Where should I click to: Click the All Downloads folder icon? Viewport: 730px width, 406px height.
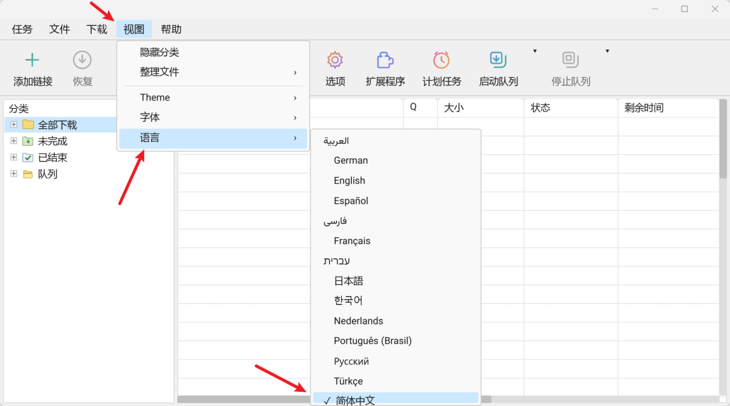[x=28, y=124]
